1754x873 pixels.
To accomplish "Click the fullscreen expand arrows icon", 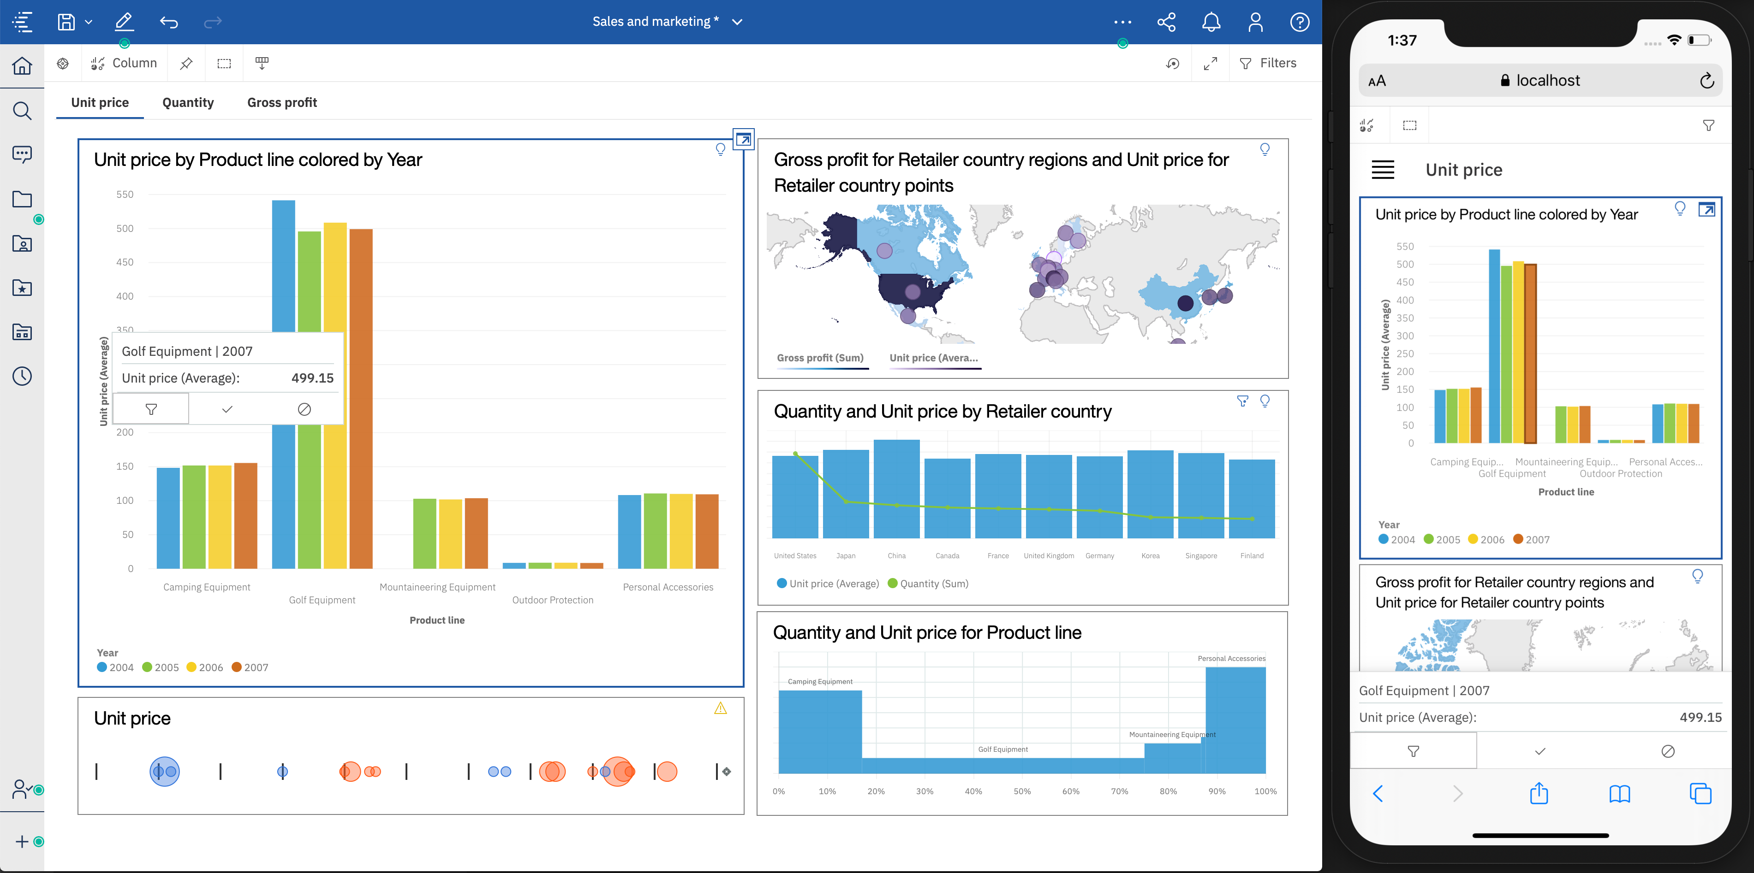I will coord(1210,63).
